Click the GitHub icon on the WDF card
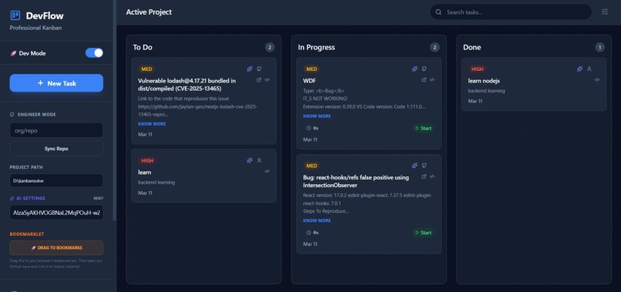Image resolution: width=621 pixels, height=292 pixels. (425, 69)
